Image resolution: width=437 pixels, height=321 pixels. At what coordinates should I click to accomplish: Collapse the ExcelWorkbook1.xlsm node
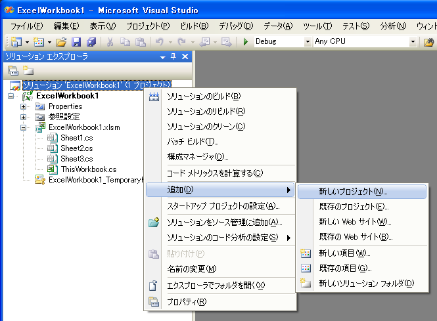tap(24, 128)
